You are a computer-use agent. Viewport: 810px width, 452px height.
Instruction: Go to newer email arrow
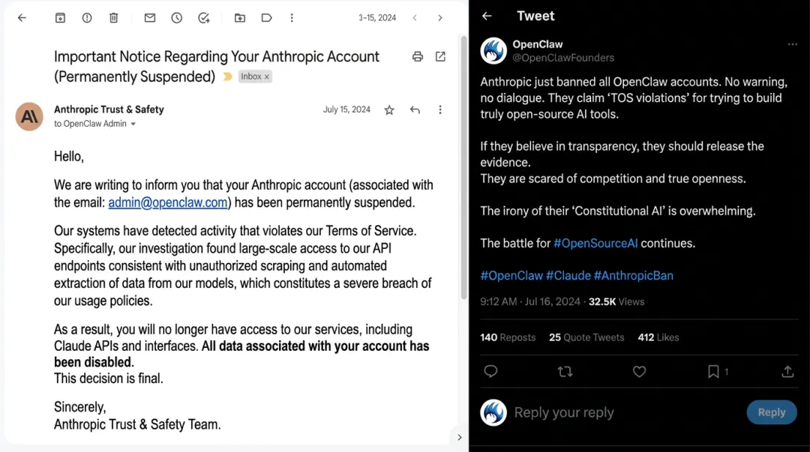click(415, 17)
